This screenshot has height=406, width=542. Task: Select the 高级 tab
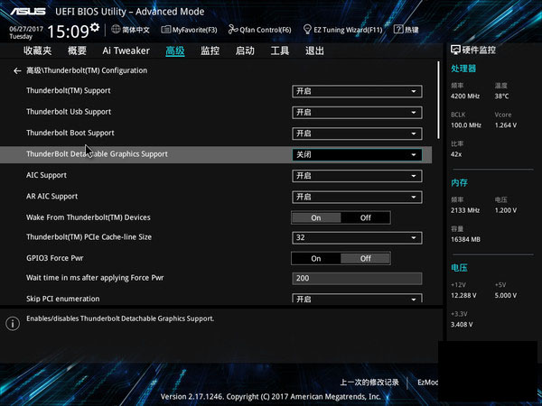coord(175,51)
